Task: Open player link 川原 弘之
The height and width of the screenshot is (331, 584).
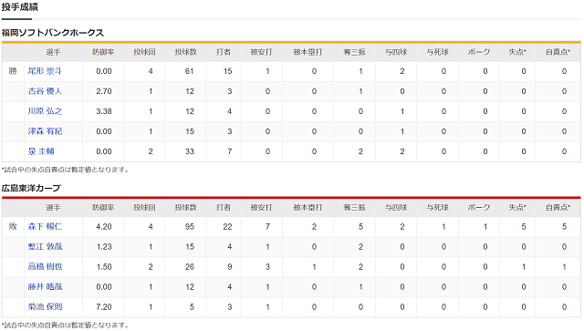Action: [45, 111]
